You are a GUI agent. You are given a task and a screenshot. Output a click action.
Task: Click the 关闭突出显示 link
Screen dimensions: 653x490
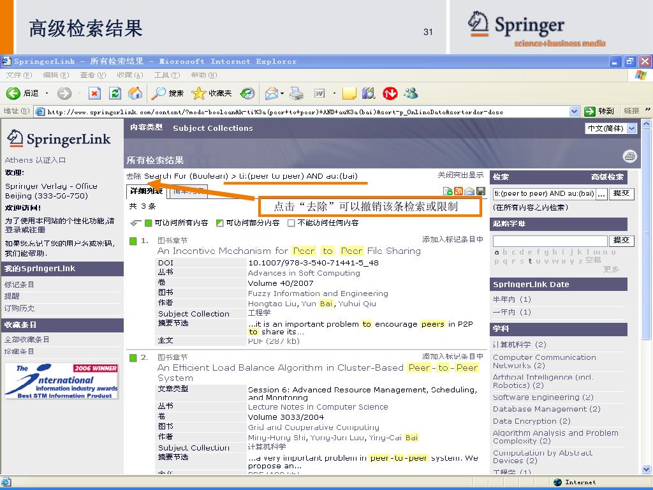click(460, 175)
